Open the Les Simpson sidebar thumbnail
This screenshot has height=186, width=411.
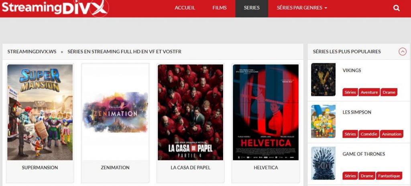(x=323, y=121)
